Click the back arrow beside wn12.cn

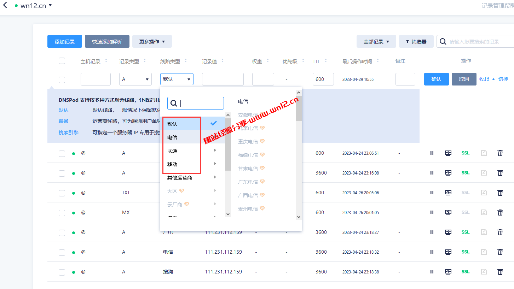click(4, 5)
